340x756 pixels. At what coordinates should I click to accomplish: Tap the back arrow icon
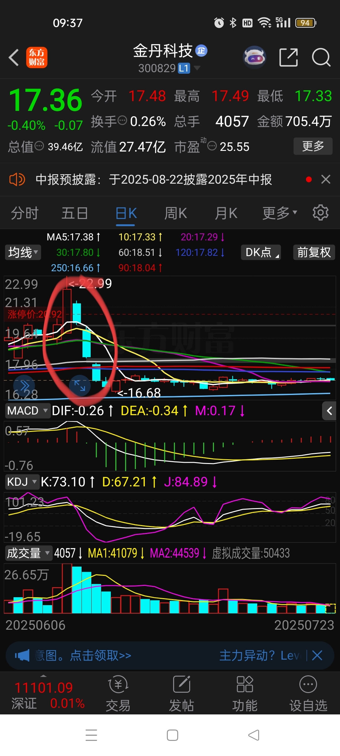[14, 58]
